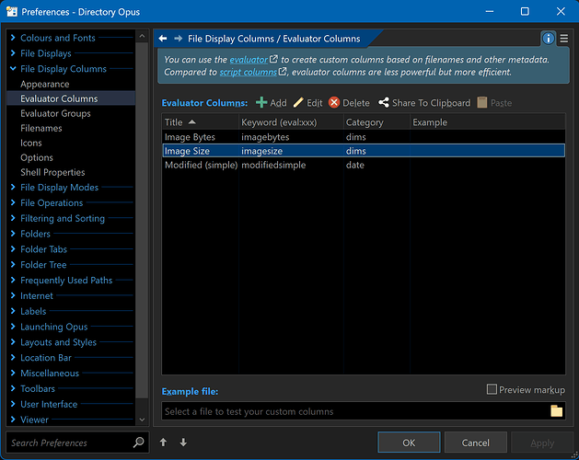
Task: Expand the File Display Modes section
Action: [13, 187]
